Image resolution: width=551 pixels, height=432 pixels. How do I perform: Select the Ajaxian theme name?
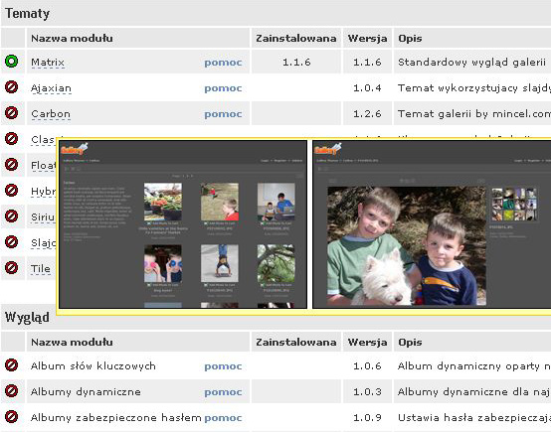pyautogui.click(x=51, y=88)
